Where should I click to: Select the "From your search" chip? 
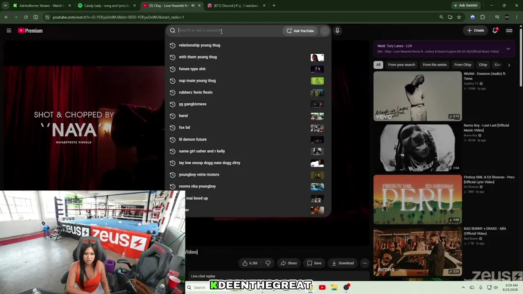pos(401,65)
